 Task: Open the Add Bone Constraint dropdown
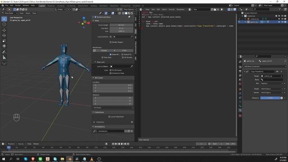point(265,66)
